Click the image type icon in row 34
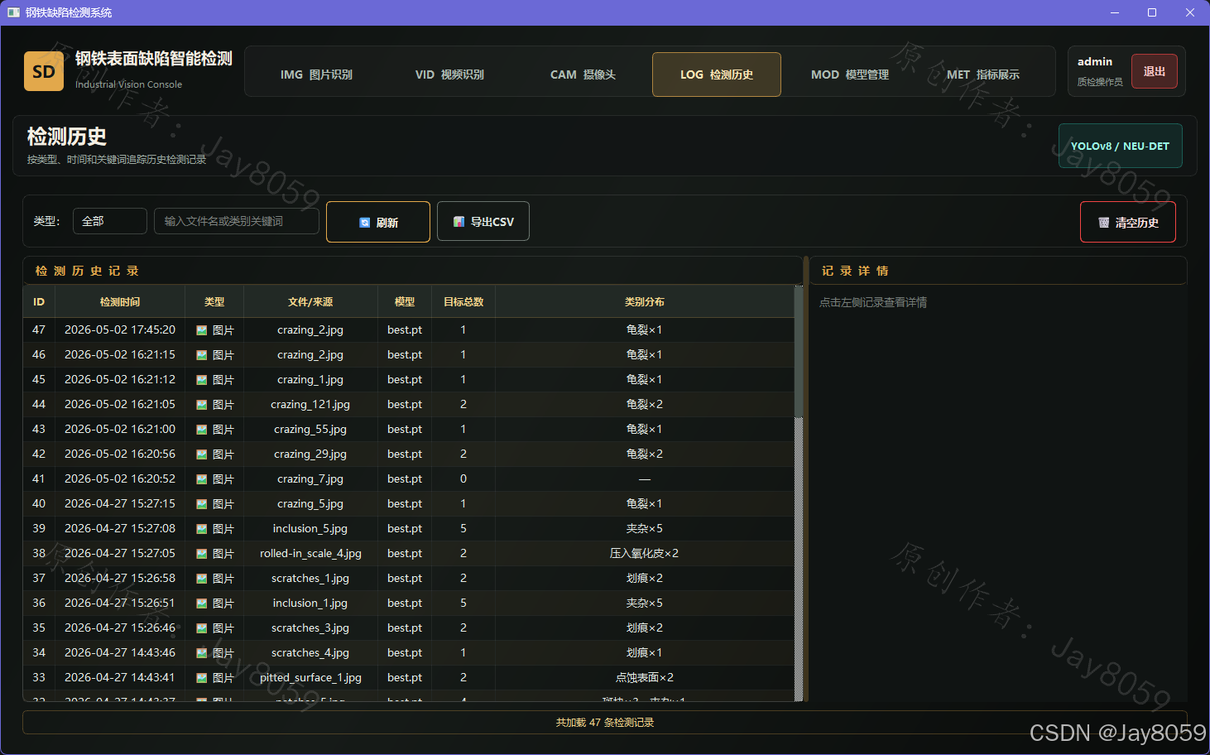The image size is (1210, 755). point(202,653)
